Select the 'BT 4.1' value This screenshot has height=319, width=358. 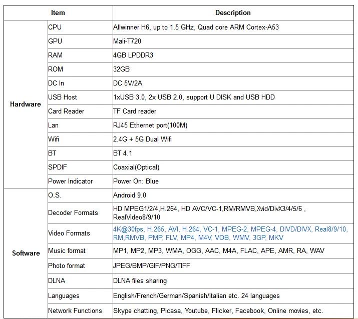coord(123,153)
